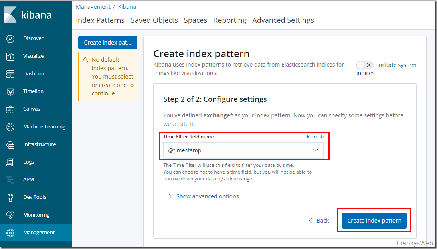Image resolution: width=437 pixels, height=249 pixels.
Task: Open Monitoring via heartbeat icon
Action: pos(11,215)
